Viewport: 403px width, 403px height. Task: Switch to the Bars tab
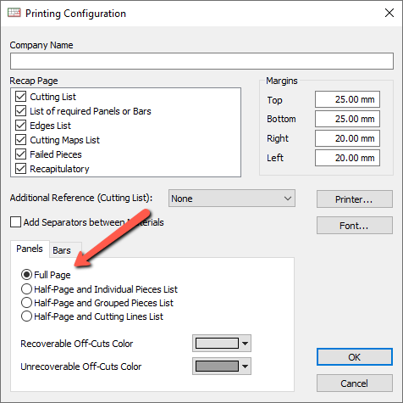click(62, 250)
